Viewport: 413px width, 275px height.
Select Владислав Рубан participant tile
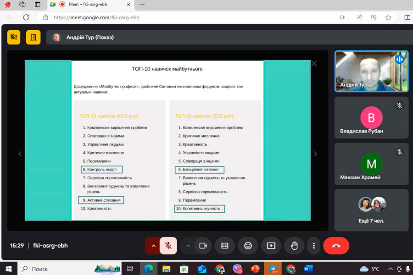(x=371, y=117)
